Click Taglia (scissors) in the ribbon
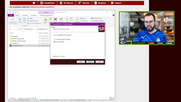Viewport: 181px width, 102px height. tap(30, 18)
